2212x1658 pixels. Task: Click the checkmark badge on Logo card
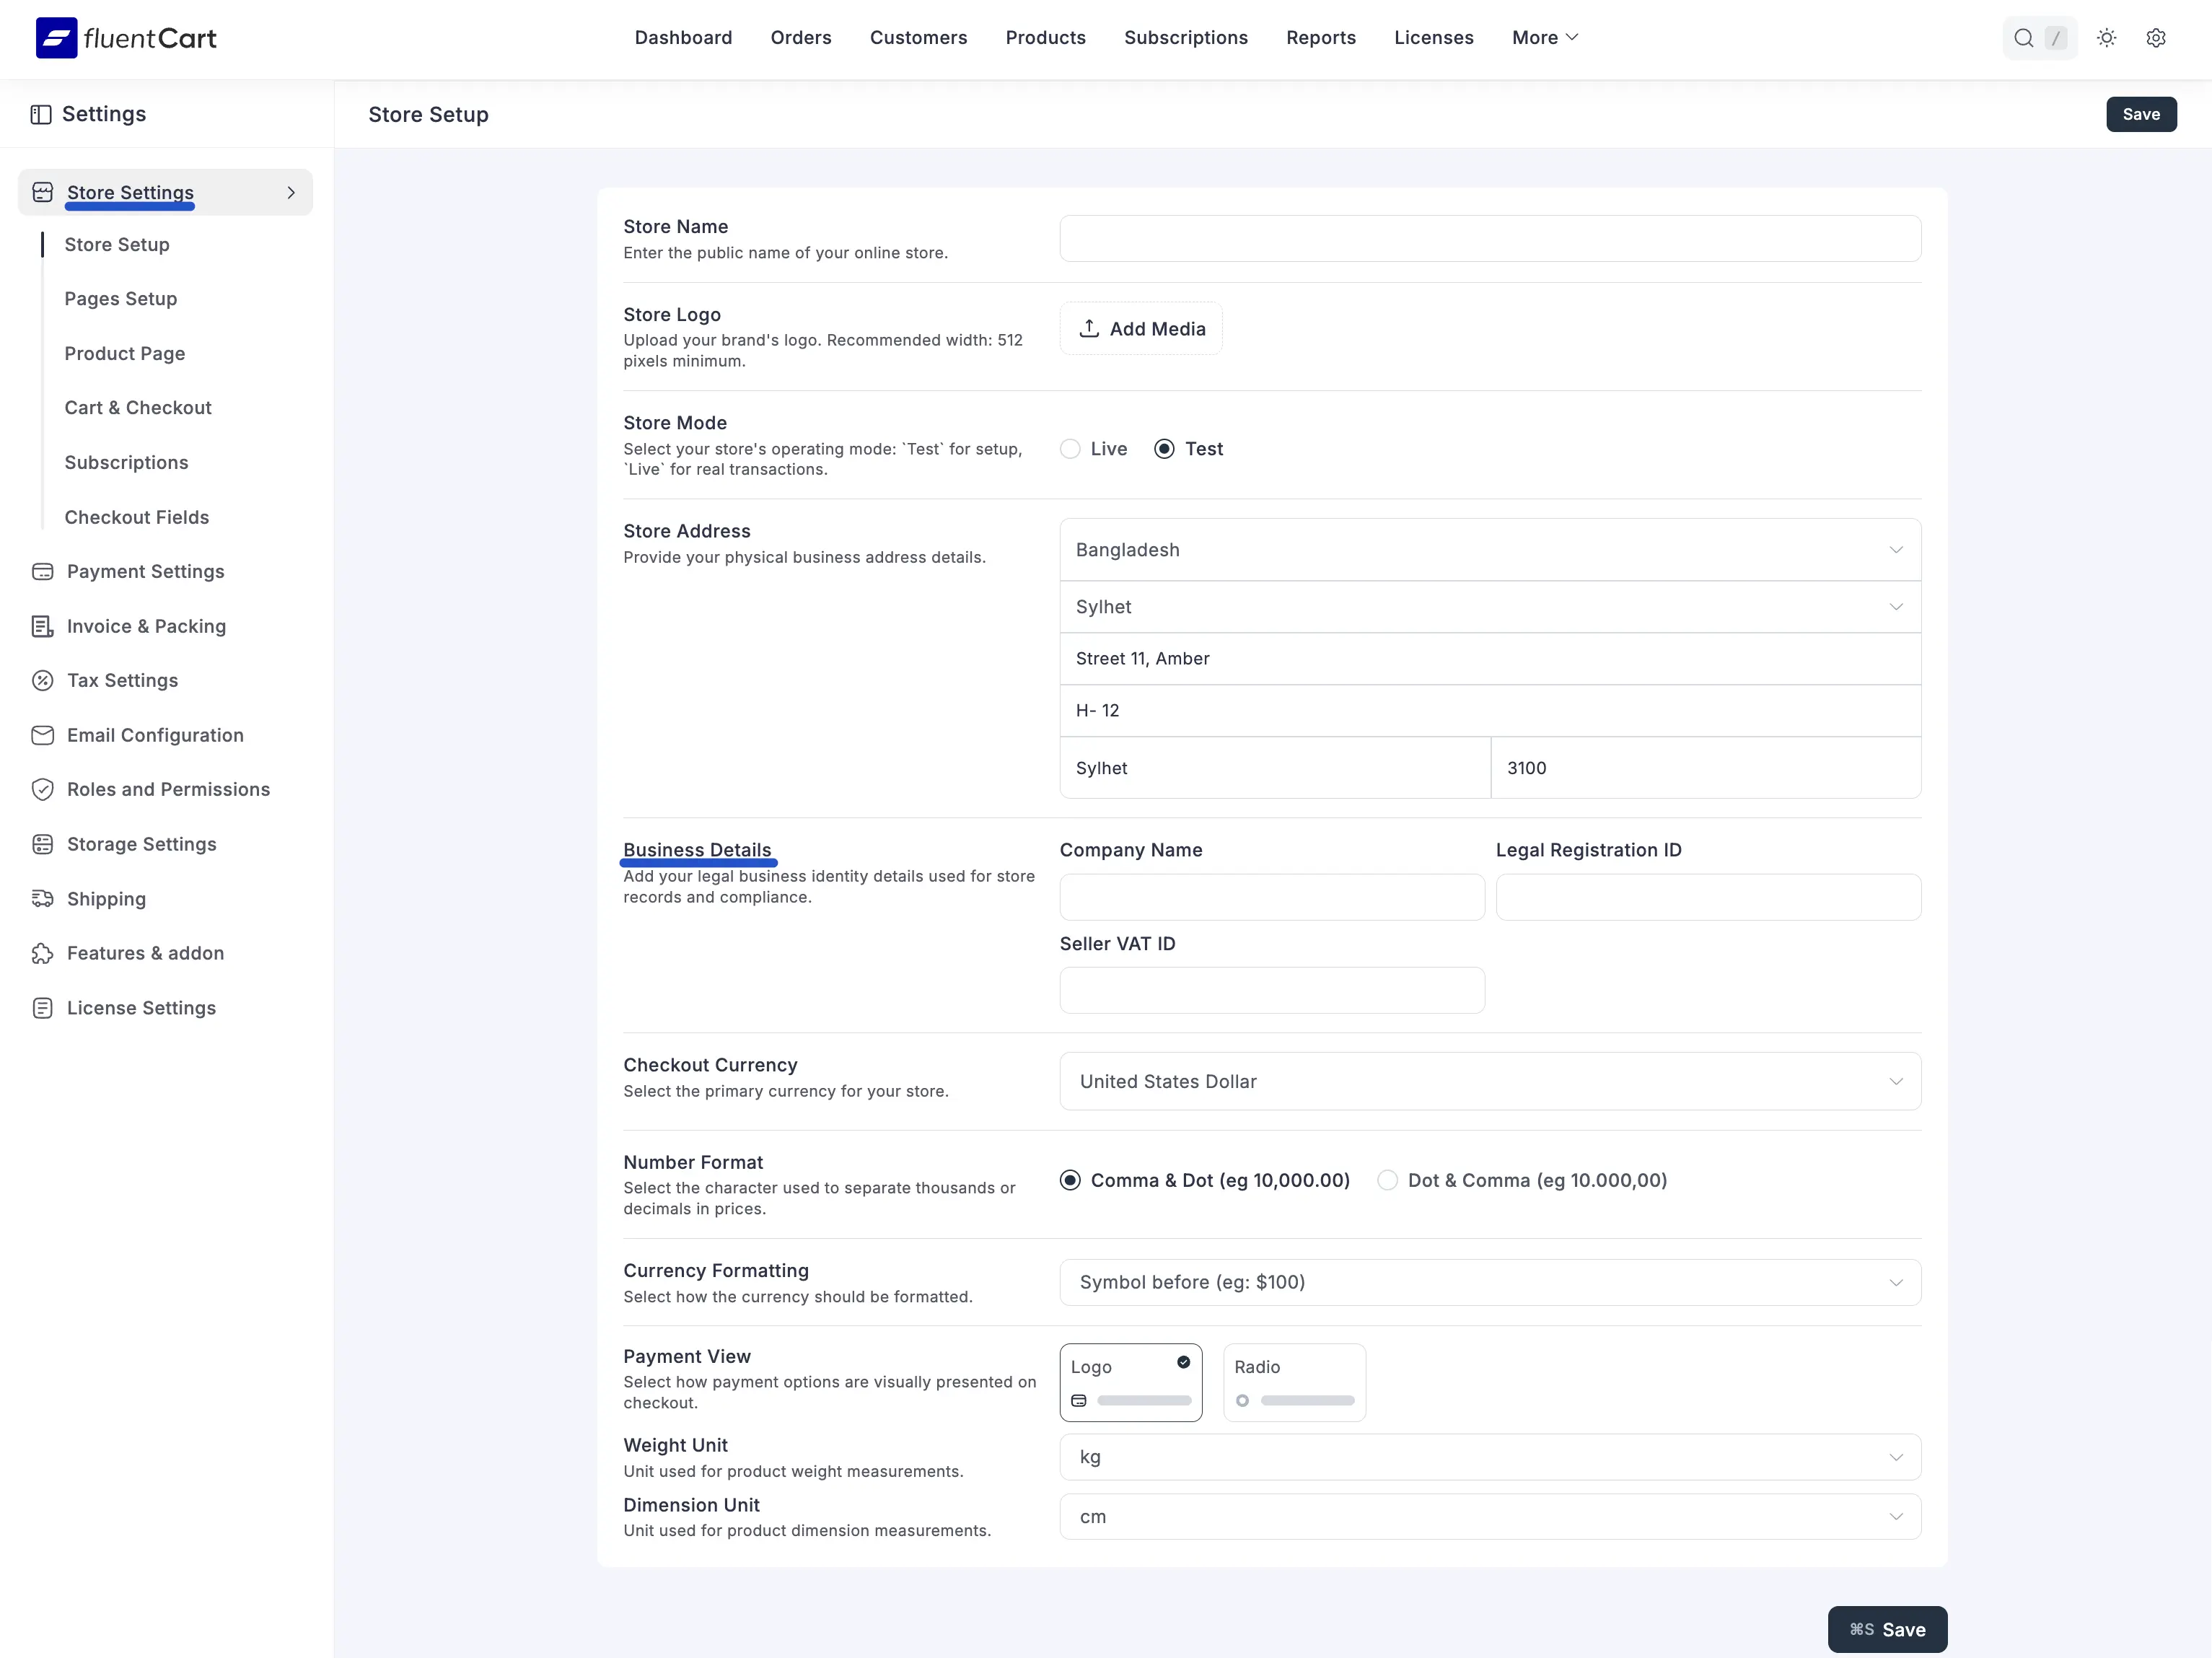(x=1183, y=1362)
